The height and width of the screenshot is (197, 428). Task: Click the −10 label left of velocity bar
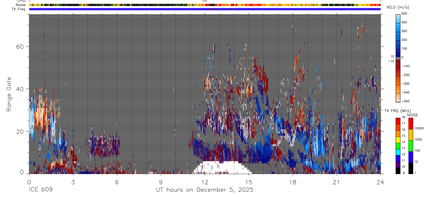click(392, 61)
